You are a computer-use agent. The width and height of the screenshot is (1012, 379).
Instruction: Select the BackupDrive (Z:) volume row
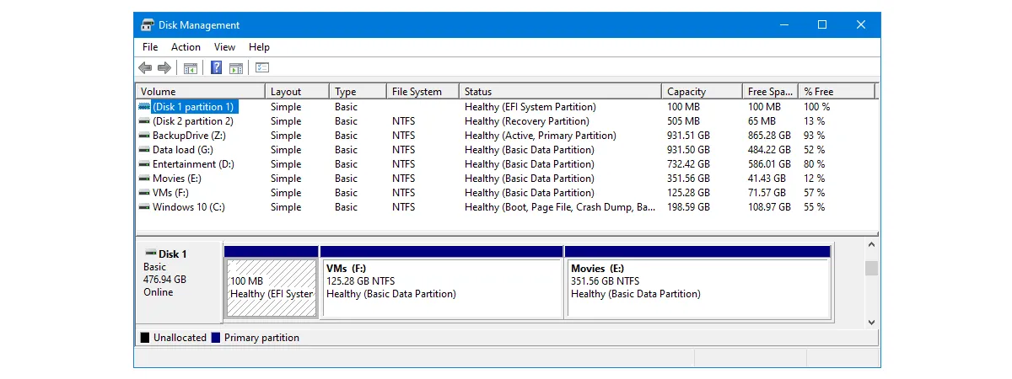click(x=506, y=136)
